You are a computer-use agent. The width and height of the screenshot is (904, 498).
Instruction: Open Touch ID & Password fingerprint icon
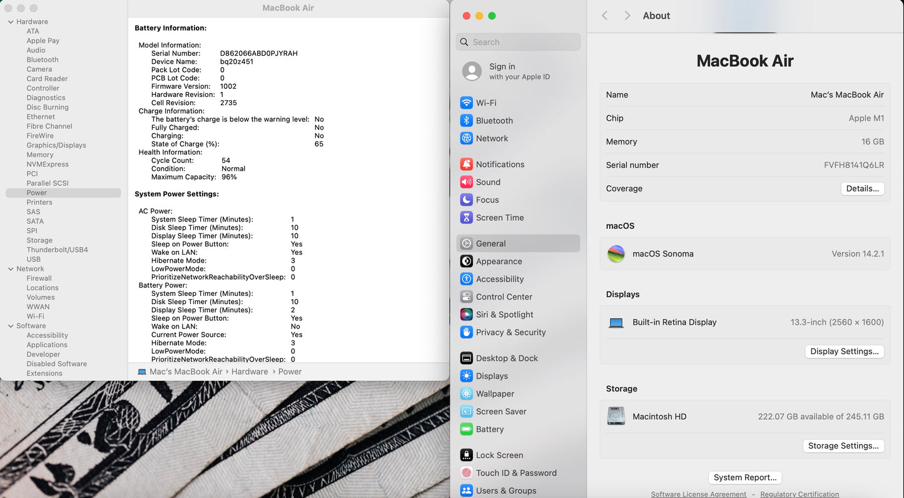point(466,473)
